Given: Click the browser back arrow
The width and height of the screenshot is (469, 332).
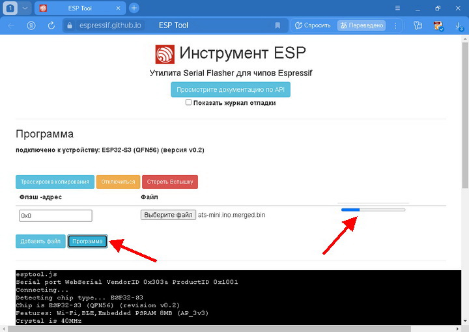Looking at the screenshot, I should 11,25.
